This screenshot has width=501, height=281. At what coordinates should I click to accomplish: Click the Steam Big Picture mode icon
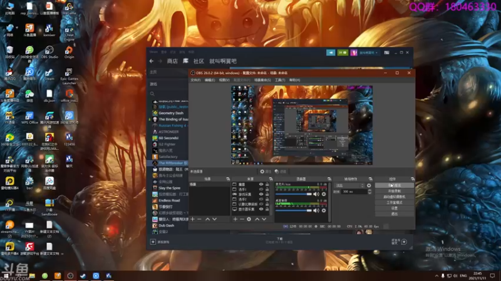tap(386, 52)
